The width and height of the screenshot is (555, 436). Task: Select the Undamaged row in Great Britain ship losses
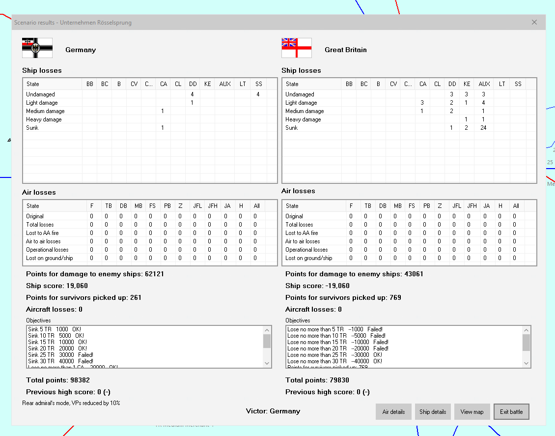(x=409, y=94)
